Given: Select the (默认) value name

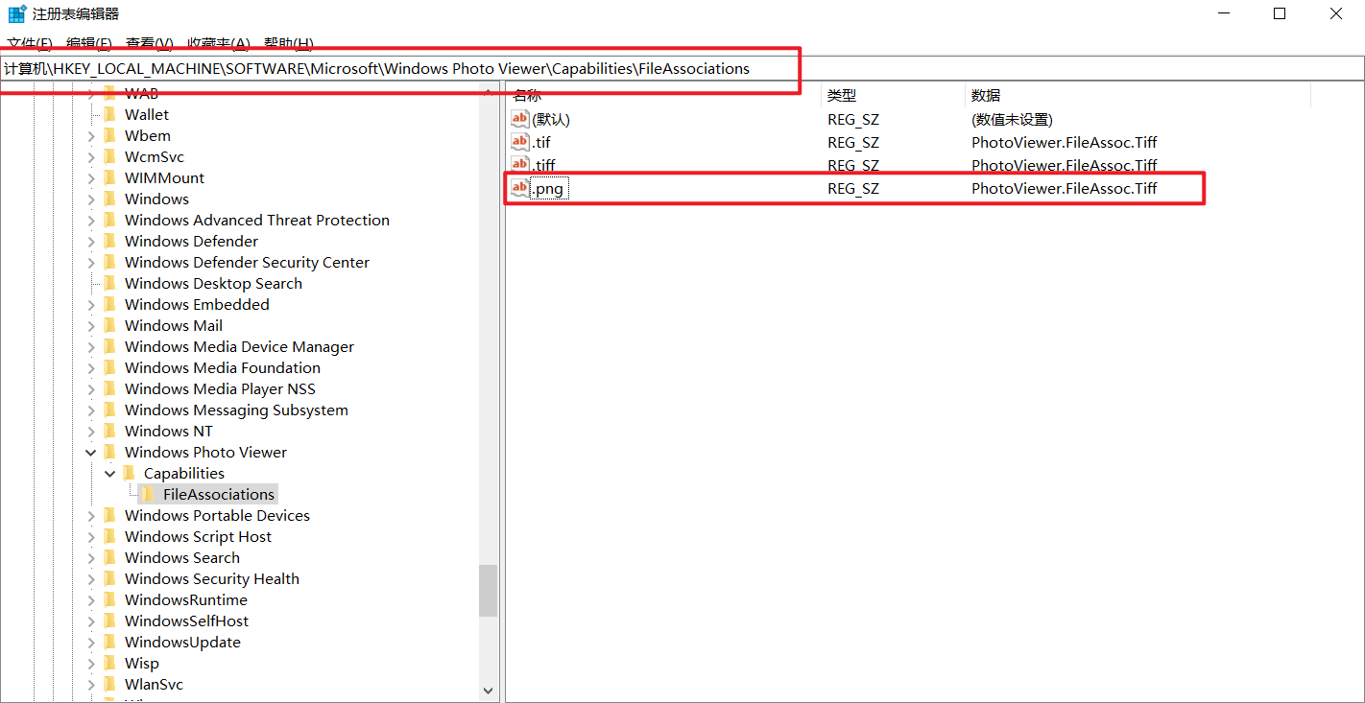Looking at the screenshot, I should 551,119.
